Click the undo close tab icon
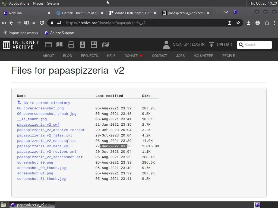Image resolution: width=278 pixels, height=208 pixels. (4, 23)
